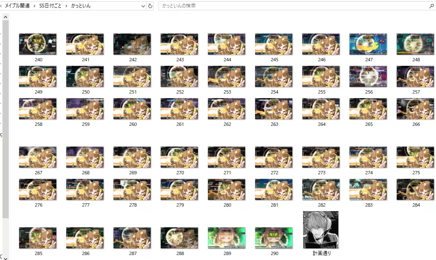Choose the image named 265
The height and width of the screenshot is (260, 436).
pyautogui.click(x=368, y=109)
